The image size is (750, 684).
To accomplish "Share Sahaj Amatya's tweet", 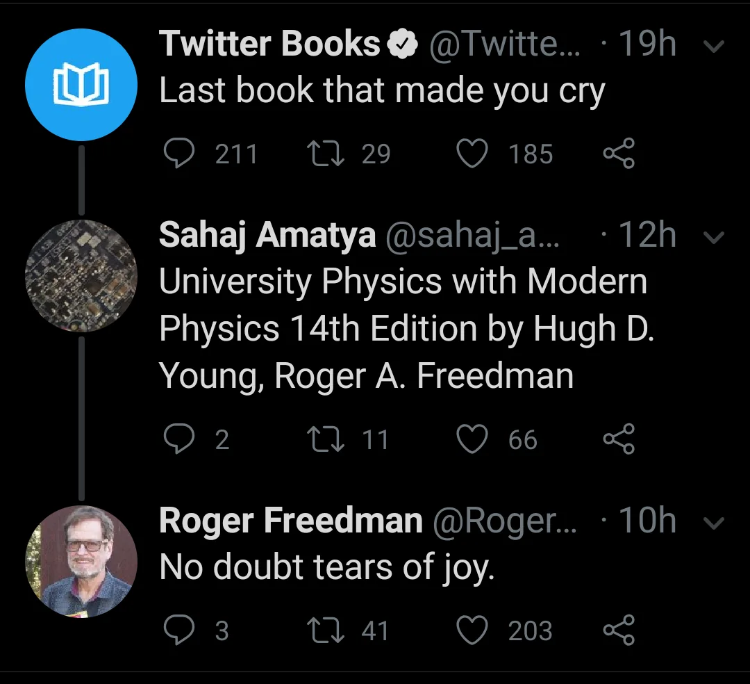I will (x=618, y=439).
